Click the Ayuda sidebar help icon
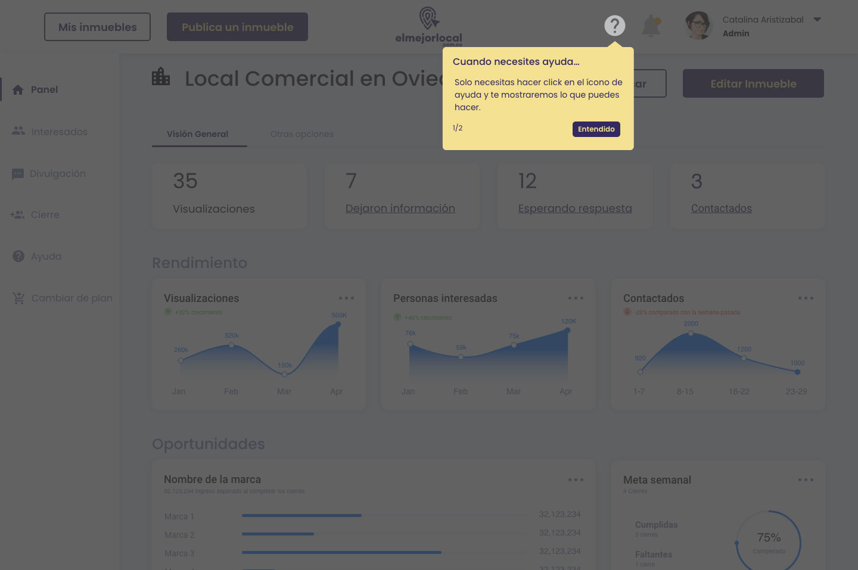 [18, 256]
